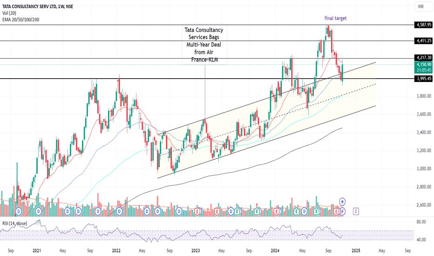Click the EMA 20/50/100/200 indicator legend
434x256 pixels.
tap(21, 20)
